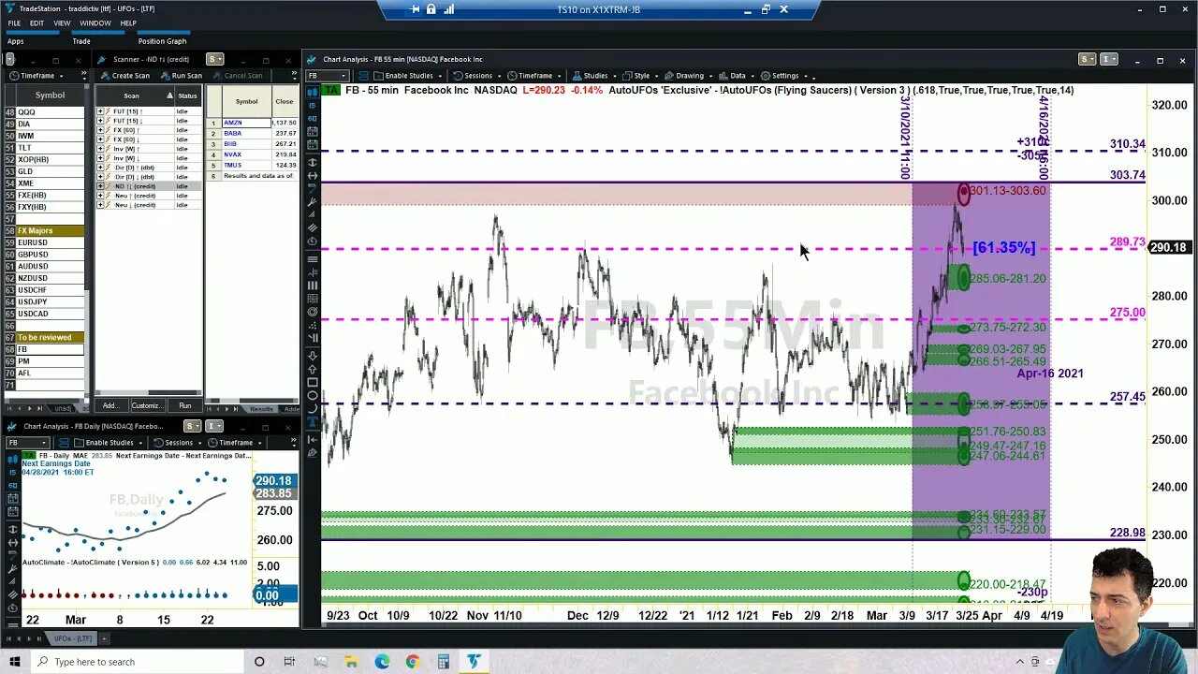
Task: Click the Add... button in Scanner
Action: click(x=110, y=405)
